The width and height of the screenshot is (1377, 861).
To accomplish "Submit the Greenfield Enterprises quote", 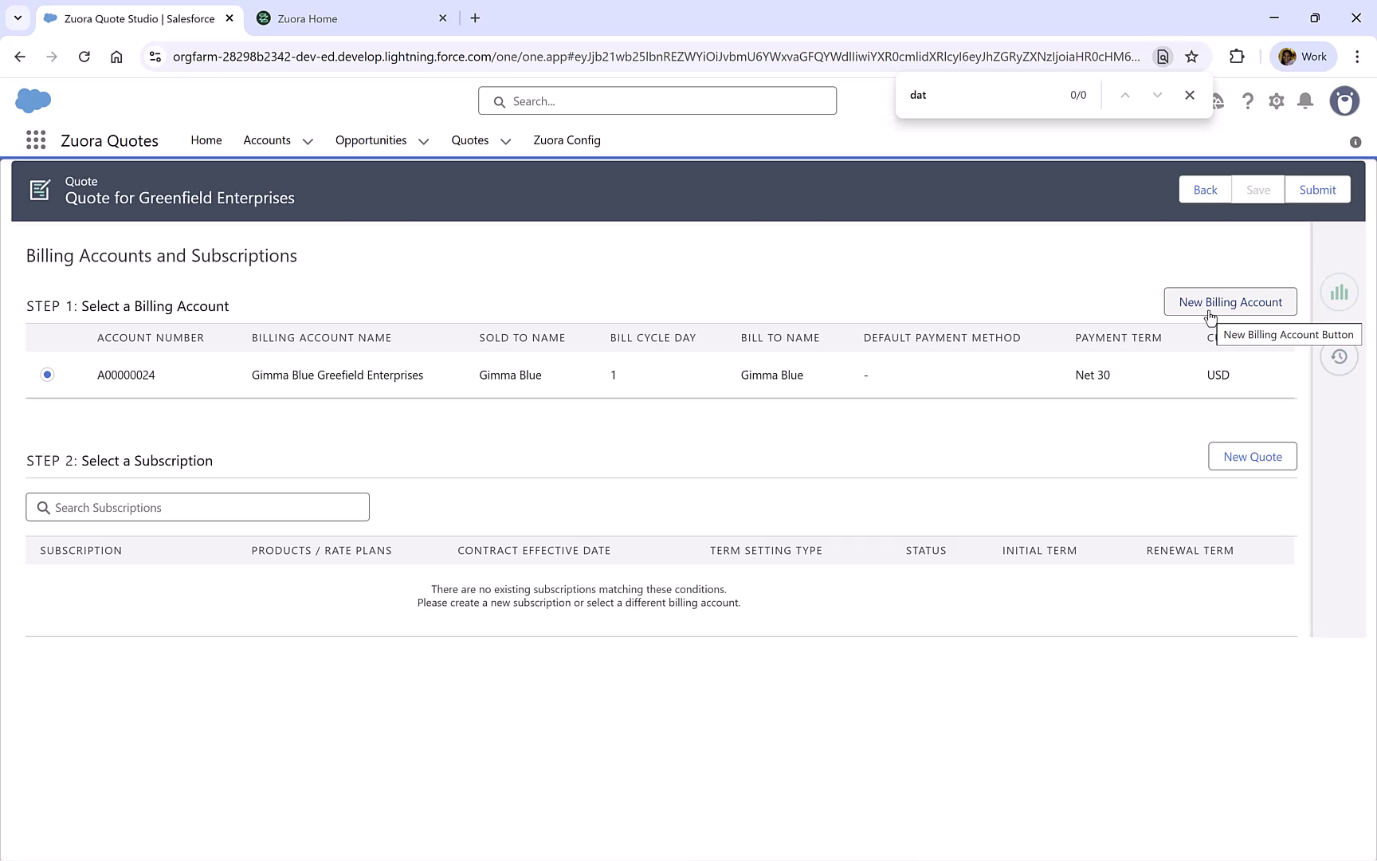I will 1317,189.
